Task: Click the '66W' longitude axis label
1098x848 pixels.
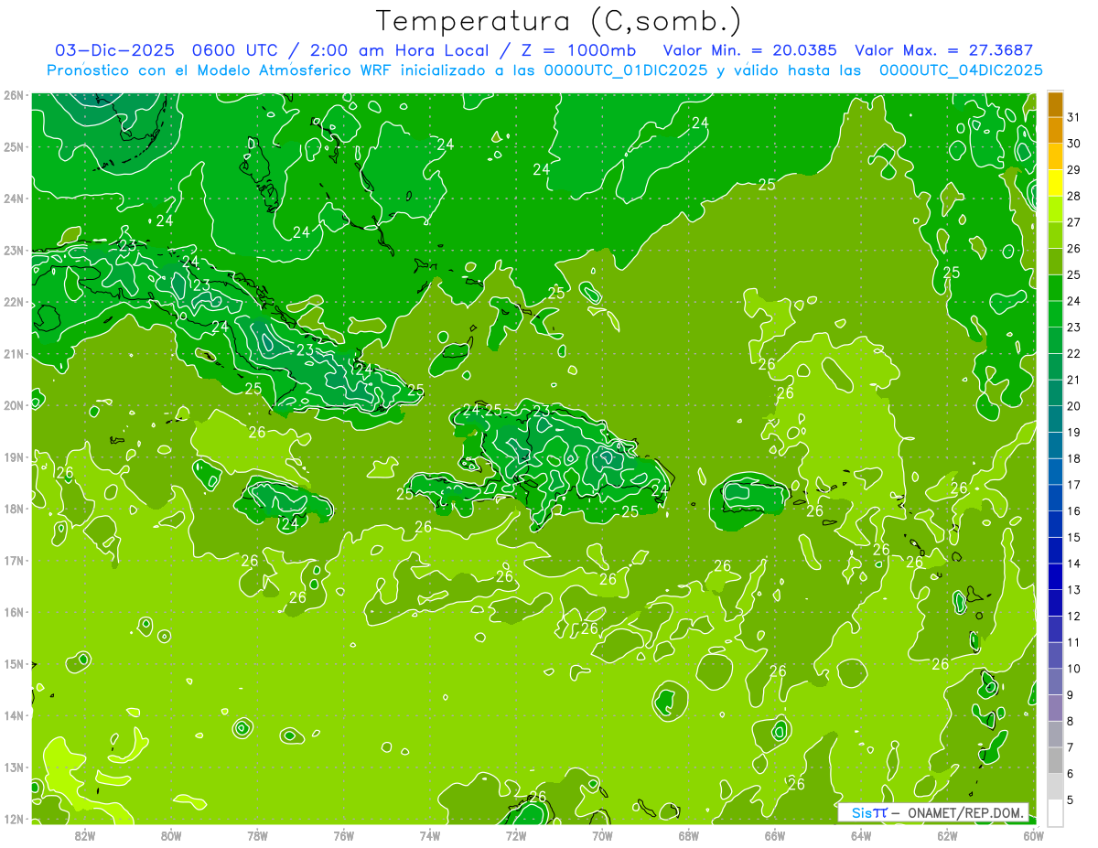Action: click(x=775, y=835)
